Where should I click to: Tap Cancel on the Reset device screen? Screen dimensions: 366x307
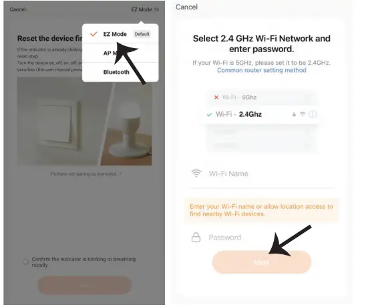[x=17, y=9]
